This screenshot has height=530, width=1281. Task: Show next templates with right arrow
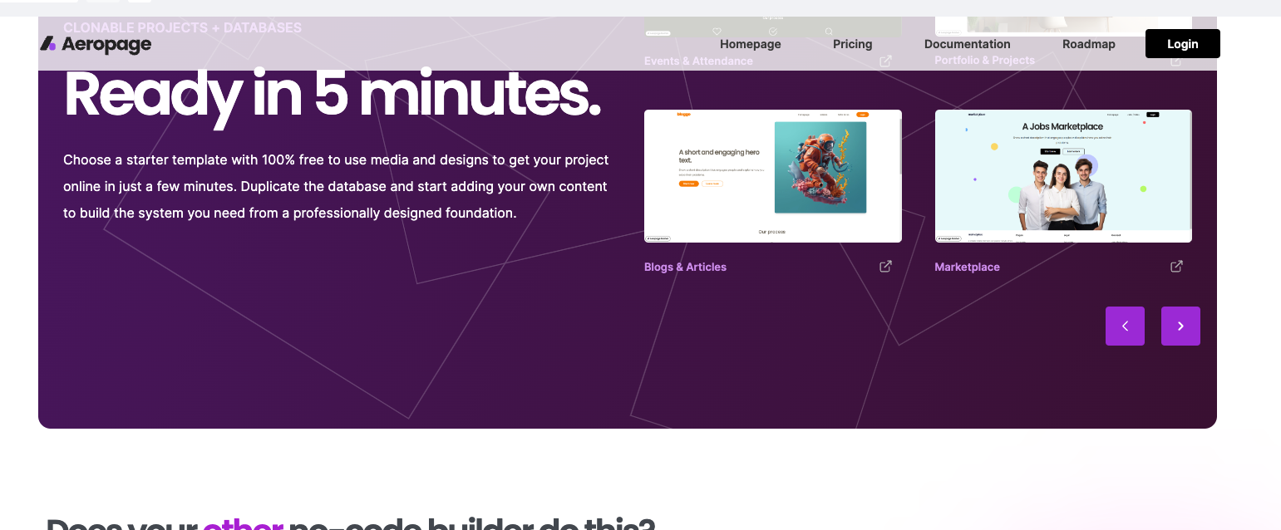[1180, 326]
